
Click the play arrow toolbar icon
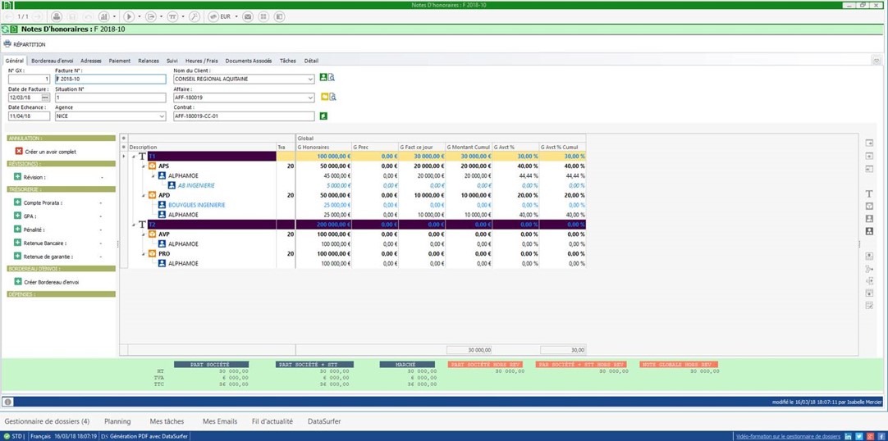click(x=129, y=16)
